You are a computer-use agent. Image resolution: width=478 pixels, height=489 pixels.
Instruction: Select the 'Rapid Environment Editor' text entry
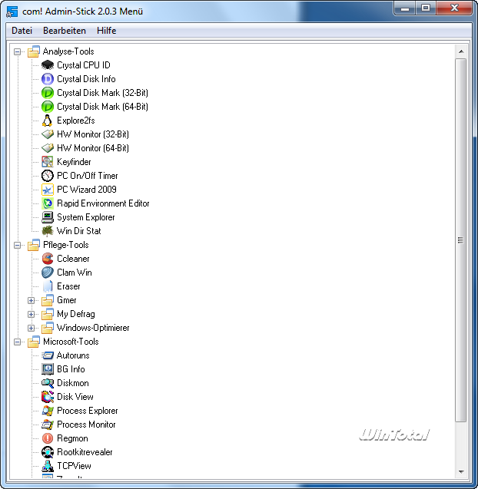[103, 203]
